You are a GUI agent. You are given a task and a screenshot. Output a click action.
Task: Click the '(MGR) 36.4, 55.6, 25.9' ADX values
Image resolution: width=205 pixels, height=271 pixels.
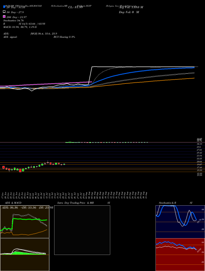pos(43,34)
